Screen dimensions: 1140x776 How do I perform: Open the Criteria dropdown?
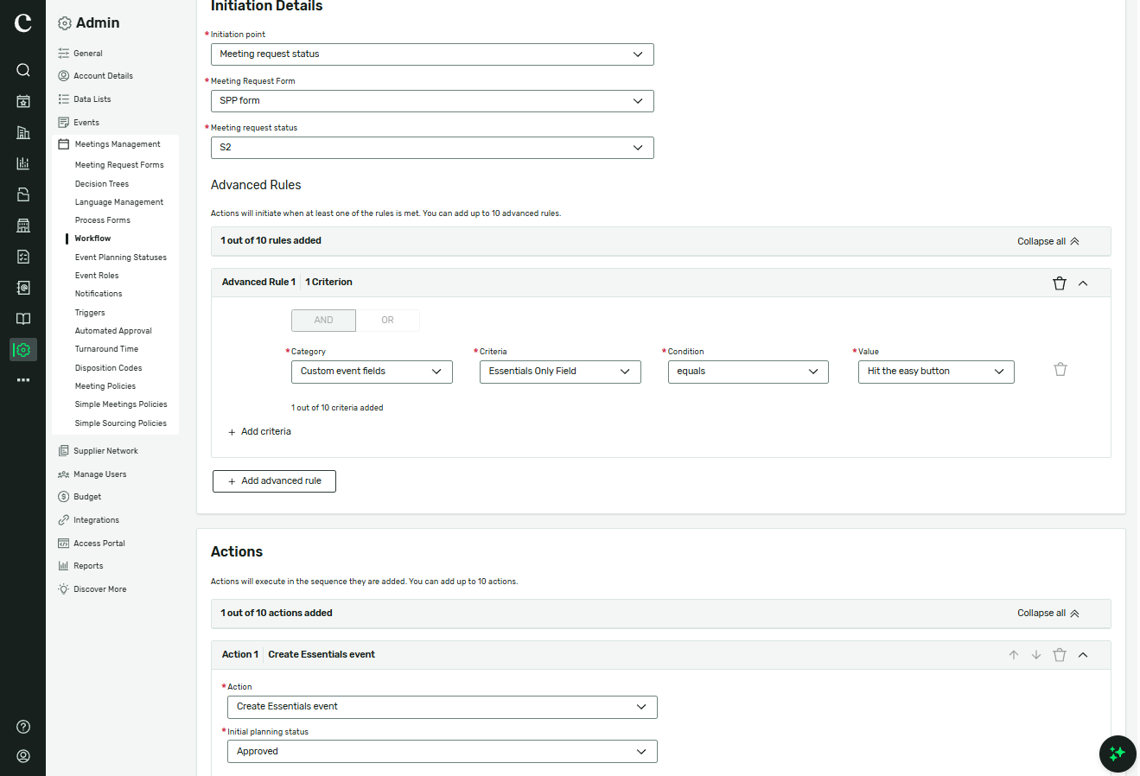[560, 372]
